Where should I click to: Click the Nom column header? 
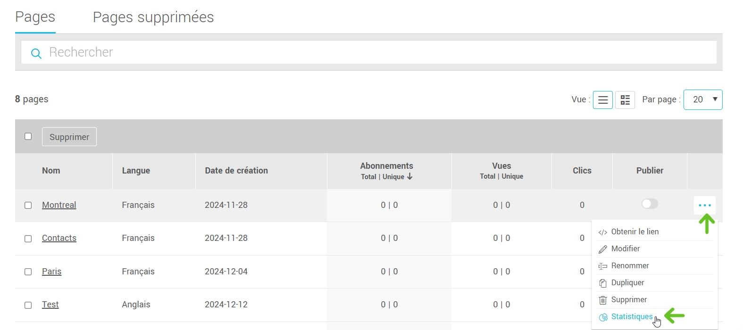tap(51, 171)
